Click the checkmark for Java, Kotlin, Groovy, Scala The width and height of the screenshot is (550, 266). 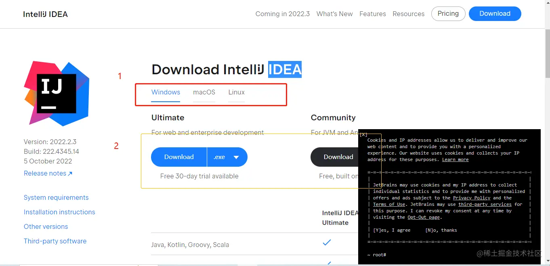[327, 243]
